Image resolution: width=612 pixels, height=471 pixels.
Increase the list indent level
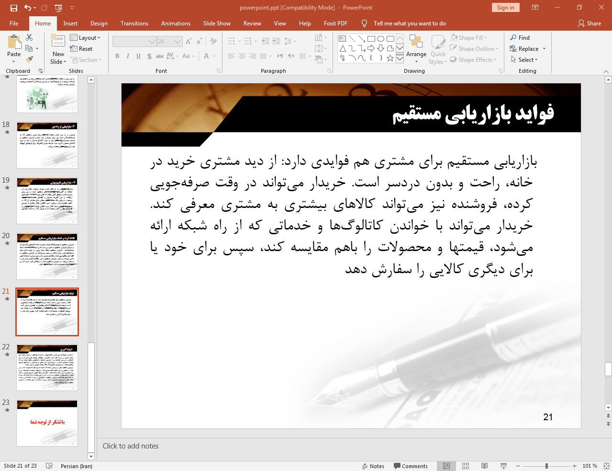[276, 41]
